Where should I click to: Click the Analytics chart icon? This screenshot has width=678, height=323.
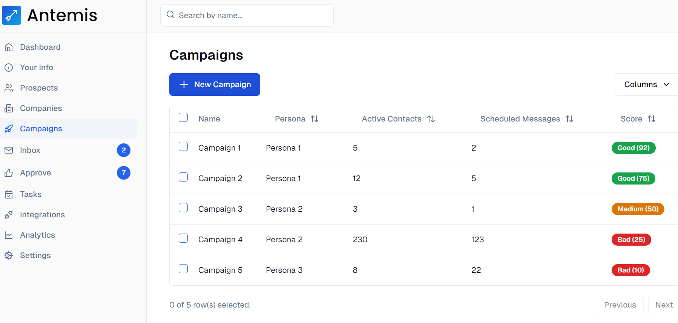click(x=9, y=235)
